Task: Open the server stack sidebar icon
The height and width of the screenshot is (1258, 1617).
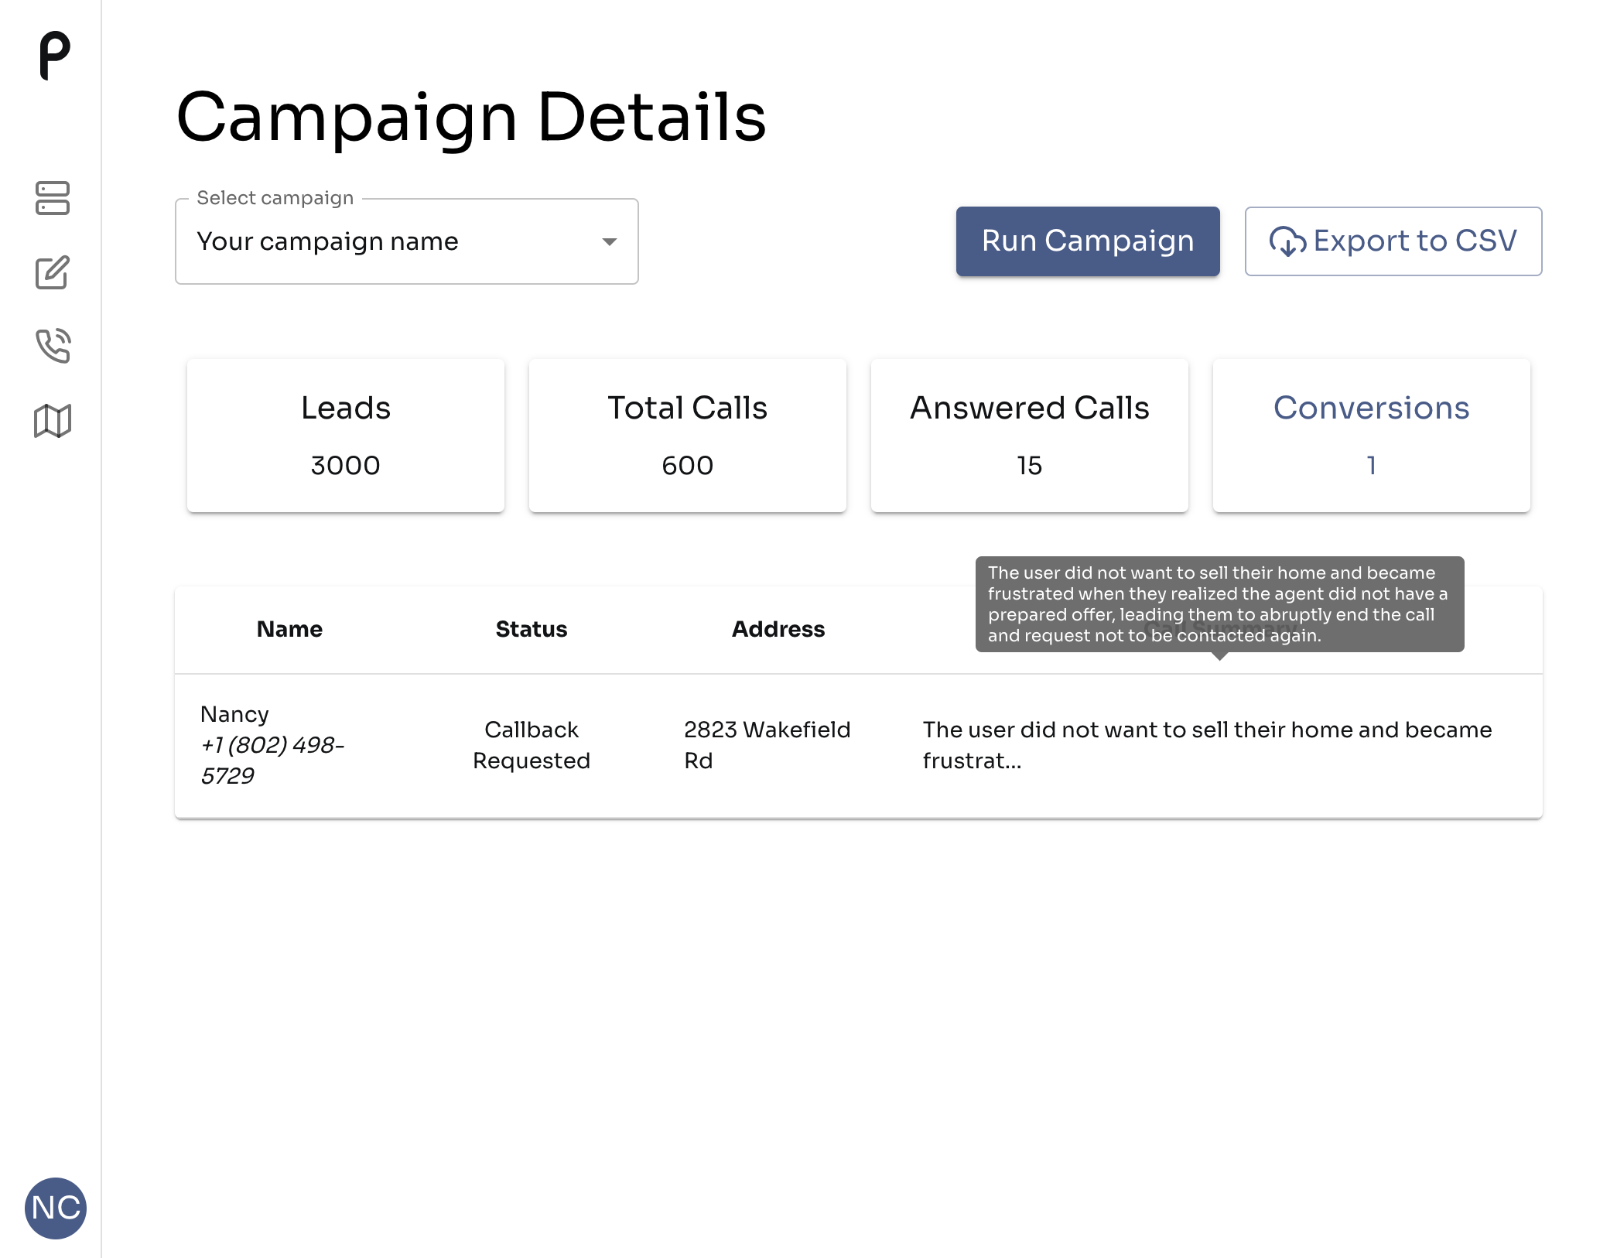Action: point(53,198)
